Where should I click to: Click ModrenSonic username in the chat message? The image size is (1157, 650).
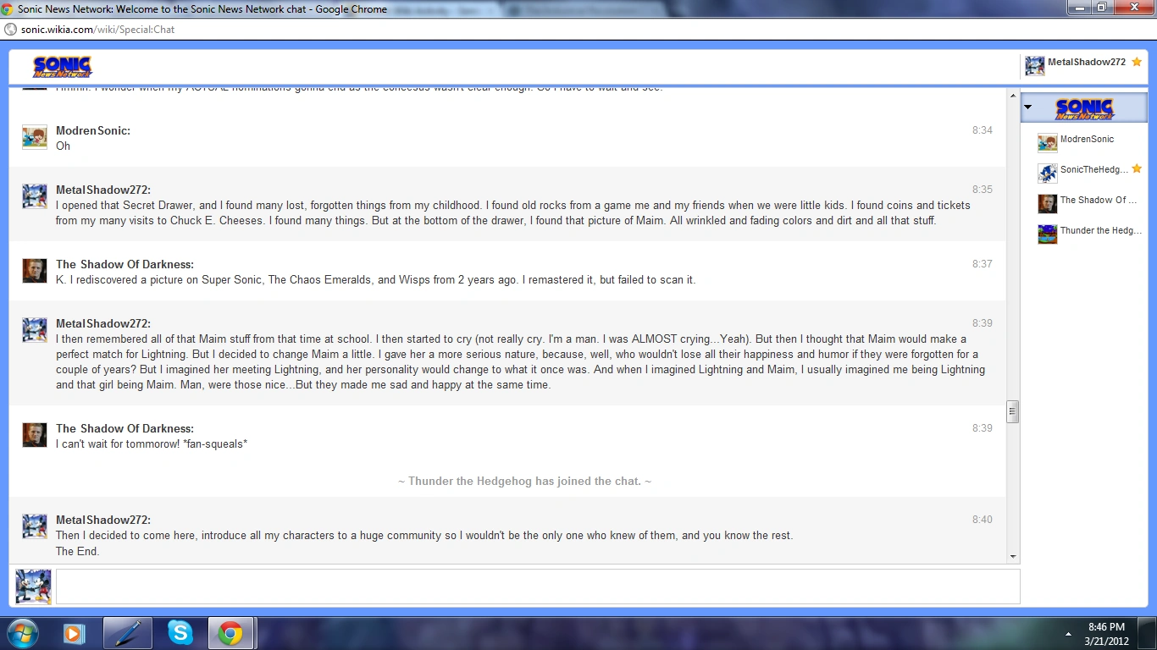tap(93, 130)
